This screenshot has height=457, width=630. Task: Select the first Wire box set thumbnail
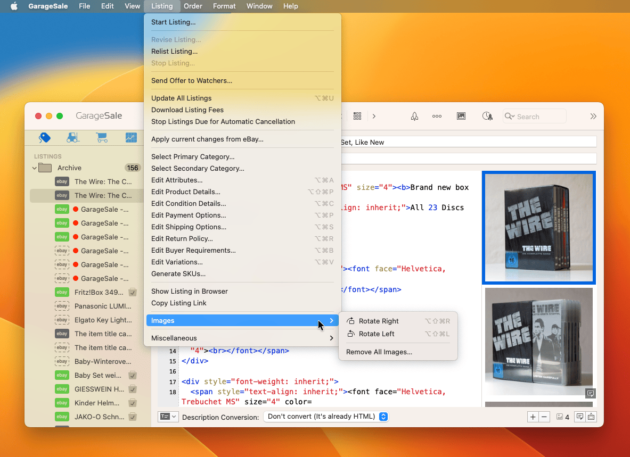click(x=539, y=228)
